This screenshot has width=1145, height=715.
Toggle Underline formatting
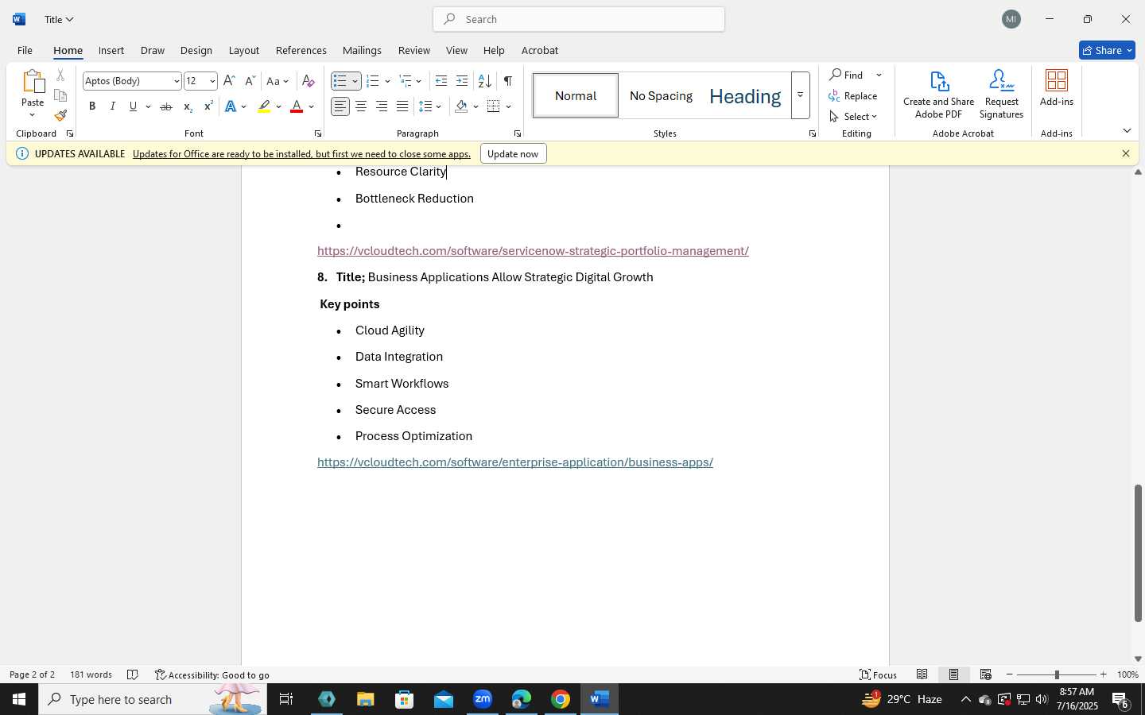coord(133,106)
